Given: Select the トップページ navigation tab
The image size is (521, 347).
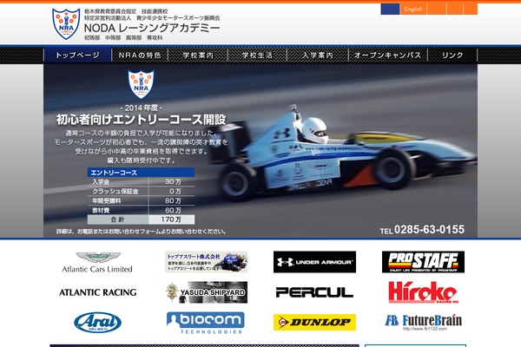Looking at the screenshot, I should coord(77,56).
